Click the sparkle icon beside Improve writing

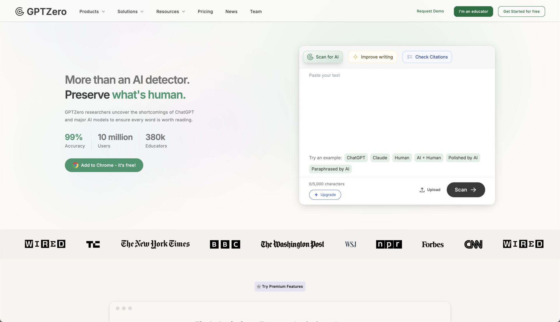click(x=355, y=57)
